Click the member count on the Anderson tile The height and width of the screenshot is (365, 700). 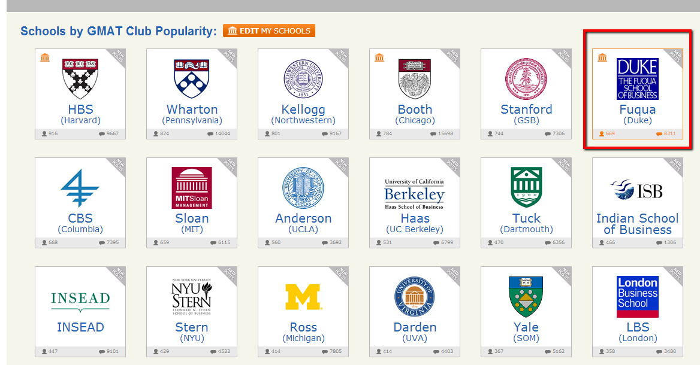click(276, 243)
